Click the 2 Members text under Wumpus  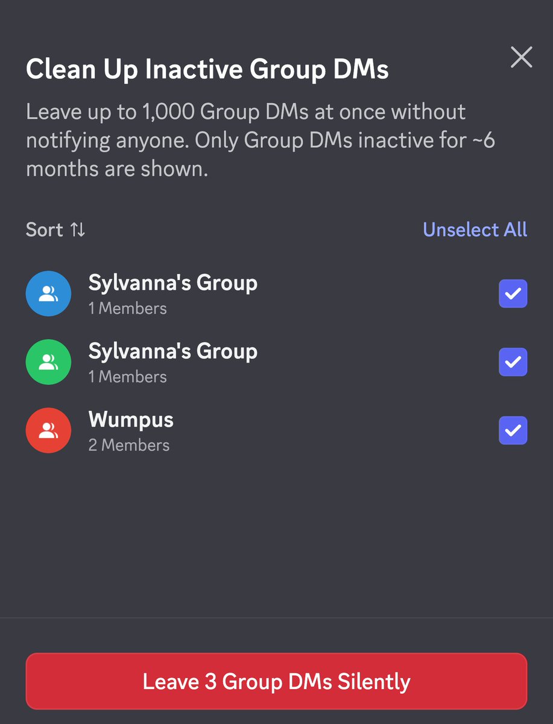pyautogui.click(x=129, y=445)
